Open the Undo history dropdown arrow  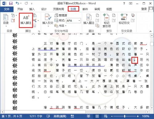click(21, 3)
